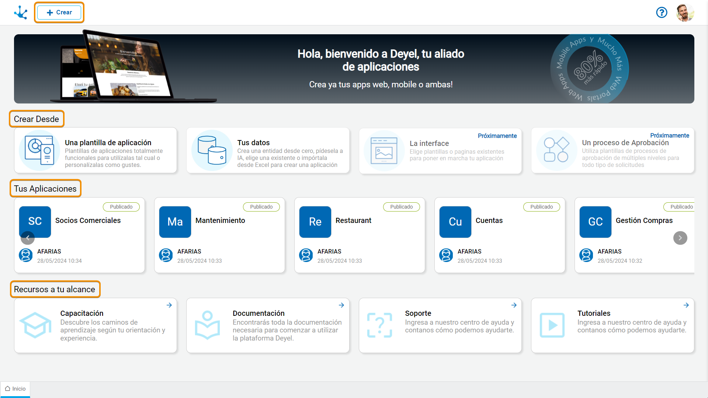Viewport: 708px width, 398px height.
Task: Click AFARIAS user icon on Gestión Compras
Action: click(x=586, y=255)
